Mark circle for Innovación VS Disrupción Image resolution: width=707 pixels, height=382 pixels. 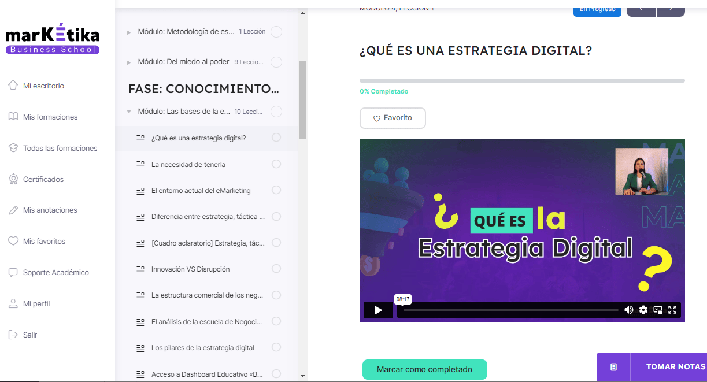(276, 269)
